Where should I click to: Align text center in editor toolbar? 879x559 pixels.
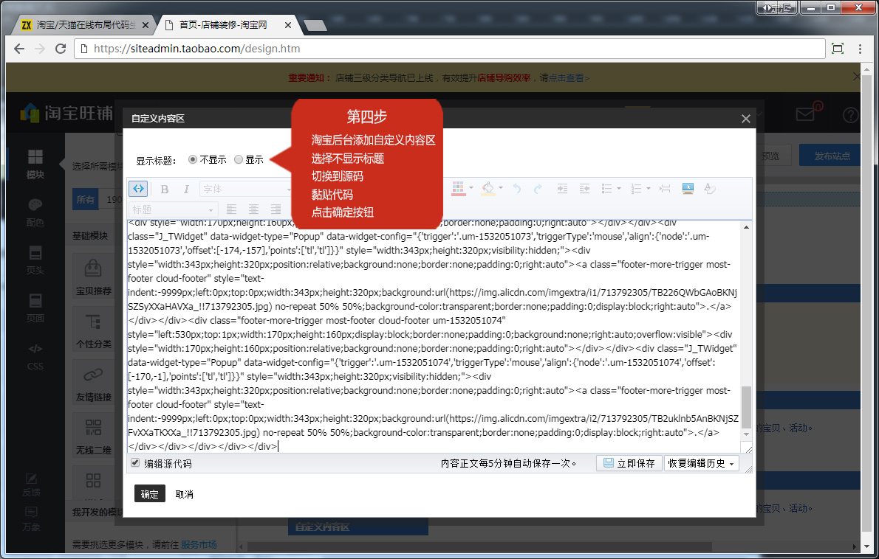pos(253,209)
